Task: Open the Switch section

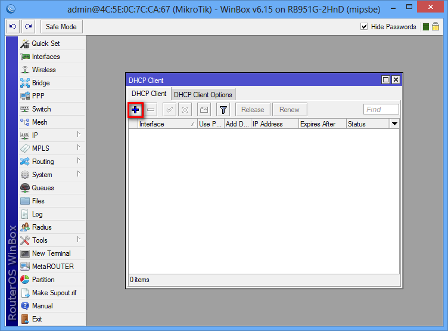Action: (52, 109)
